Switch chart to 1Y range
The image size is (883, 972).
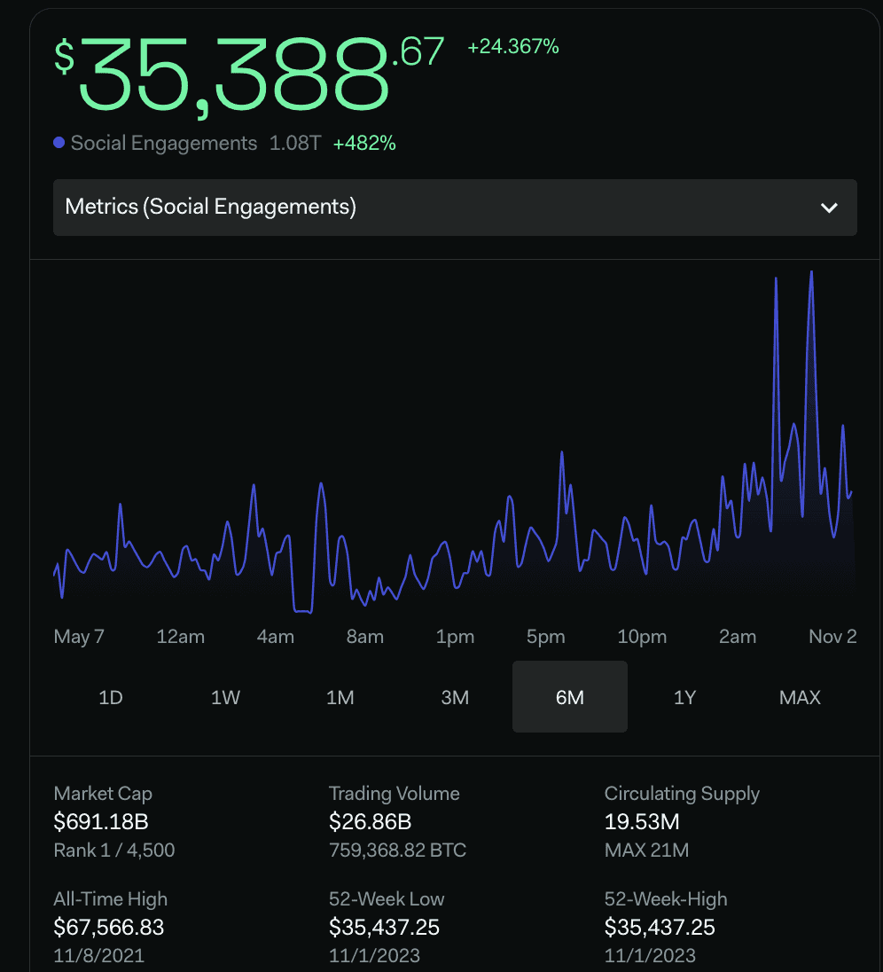pos(684,697)
